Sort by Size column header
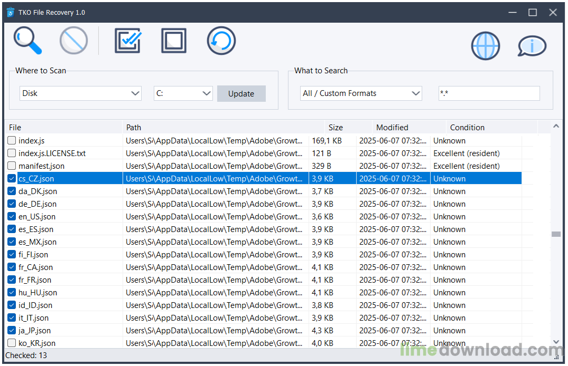 tap(349, 127)
